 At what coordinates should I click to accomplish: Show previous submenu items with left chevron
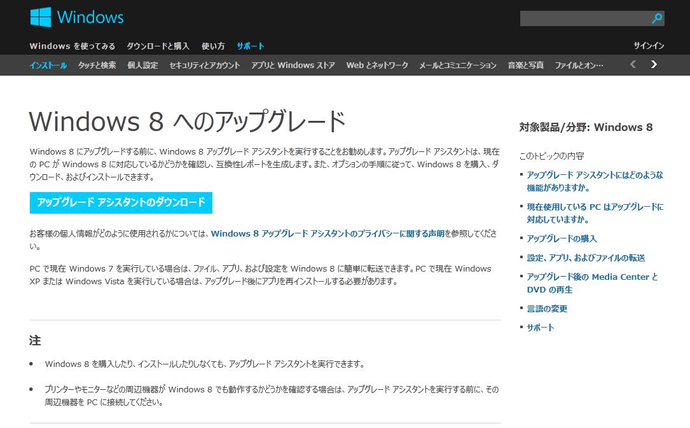633,65
